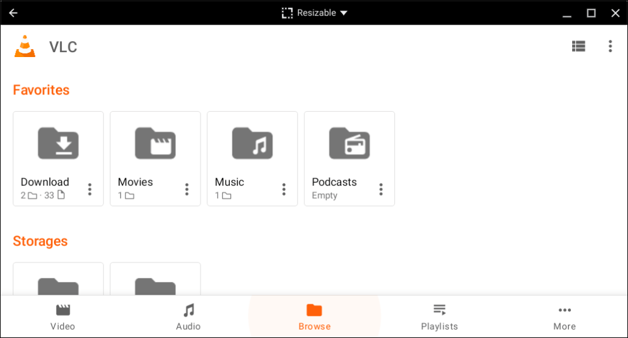Select the Browse tab
Image resolution: width=628 pixels, height=338 pixels.
click(x=314, y=317)
